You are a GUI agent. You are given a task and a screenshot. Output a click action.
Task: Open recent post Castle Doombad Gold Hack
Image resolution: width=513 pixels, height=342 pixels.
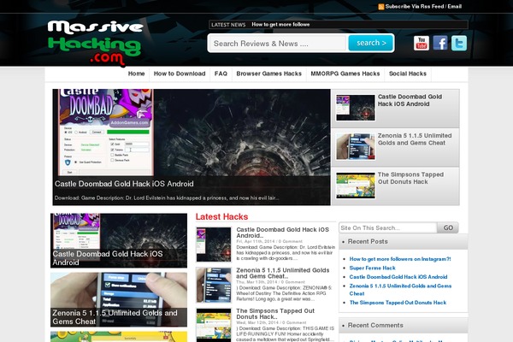click(398, 277)
